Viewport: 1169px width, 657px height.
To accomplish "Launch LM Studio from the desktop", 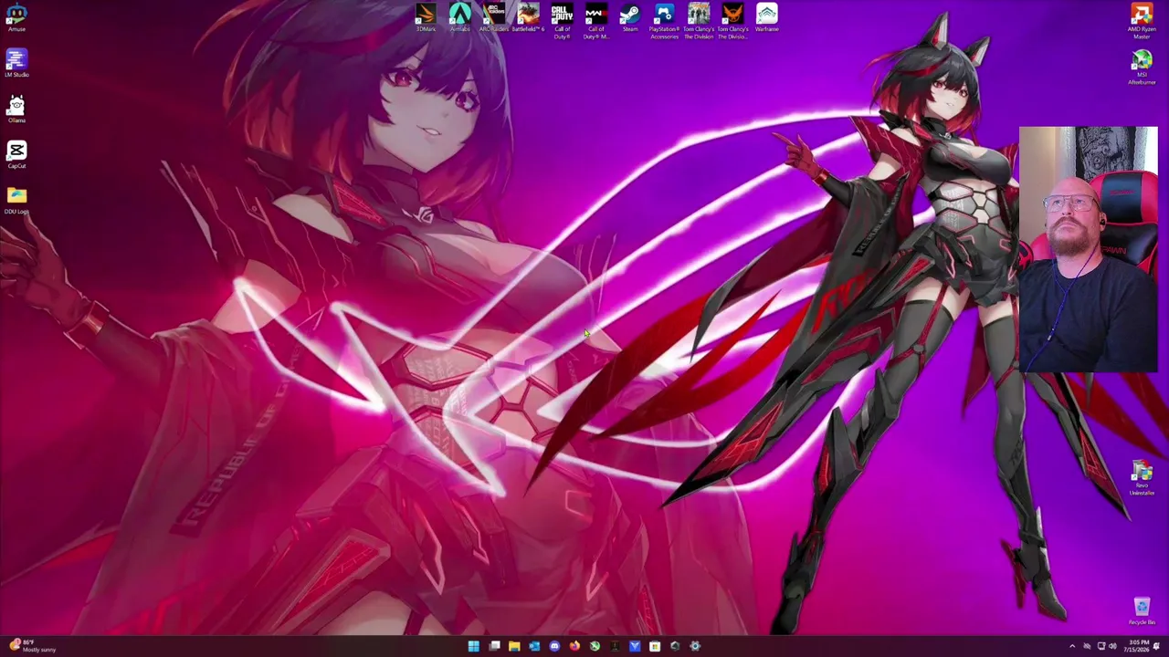I will pyautogui.click(x=16, y=63).
